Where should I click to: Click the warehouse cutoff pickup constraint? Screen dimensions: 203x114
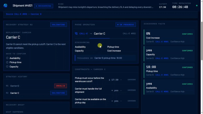click(89, 80)
